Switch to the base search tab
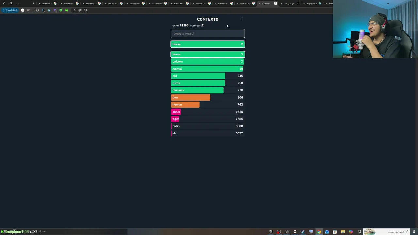Image resolution: width=418 pixels, height=235 pixels. coord(245,3)
